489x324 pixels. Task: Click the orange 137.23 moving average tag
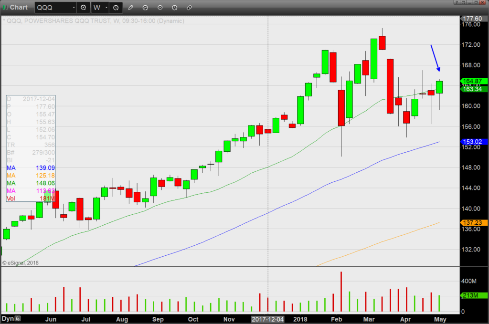pos(474,223)
